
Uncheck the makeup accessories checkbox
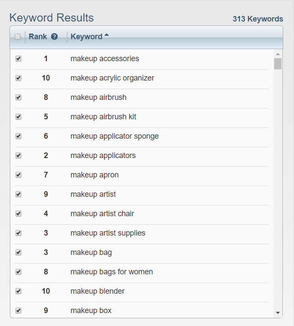click(18, 59)
